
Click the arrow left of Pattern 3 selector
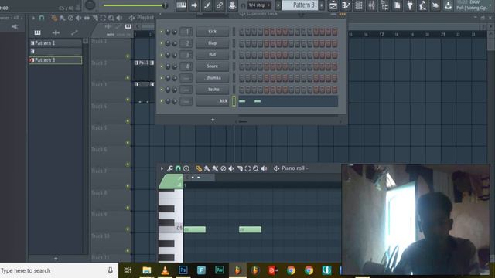(x=278, y=5)
